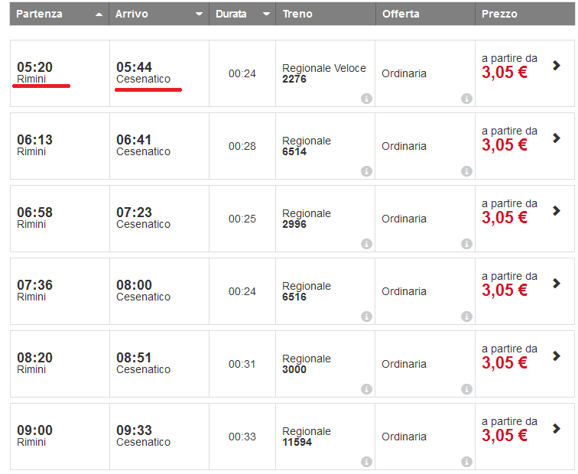578x474 pixels.
Task: Click Ordinaria offer for the 09:00 train
Action: [404, 437]
